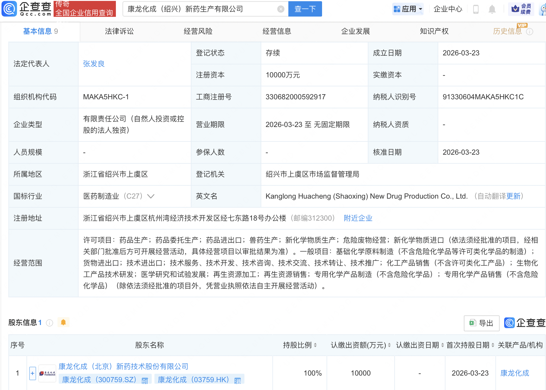Click the 查一下 search button
This screenshot has width=546, height=390.
[x=305, y=9]
